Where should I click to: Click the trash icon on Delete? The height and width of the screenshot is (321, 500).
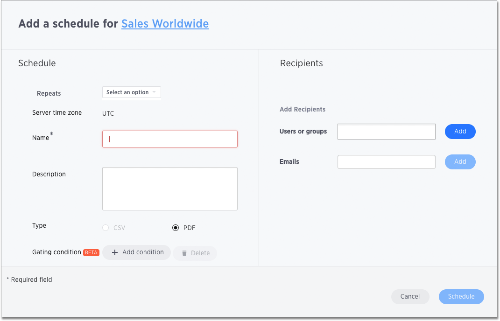tap(184, 253)
